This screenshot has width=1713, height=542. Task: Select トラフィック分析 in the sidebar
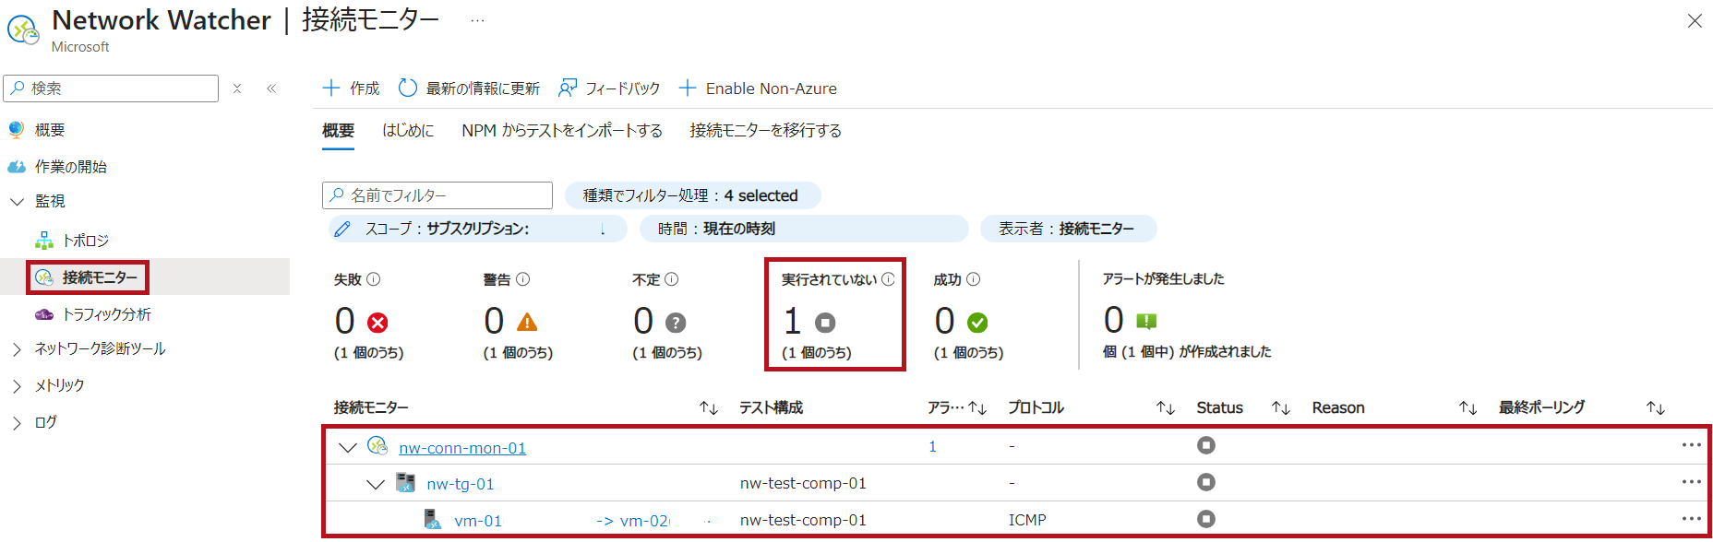[x=107, y=314]
